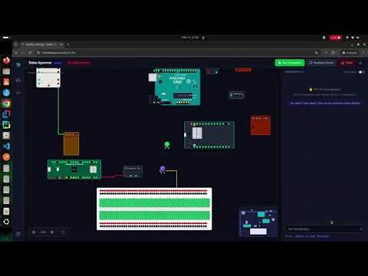Open Visual Studio Code from the dock
368x276 pixels.
[x=6, y=146]
